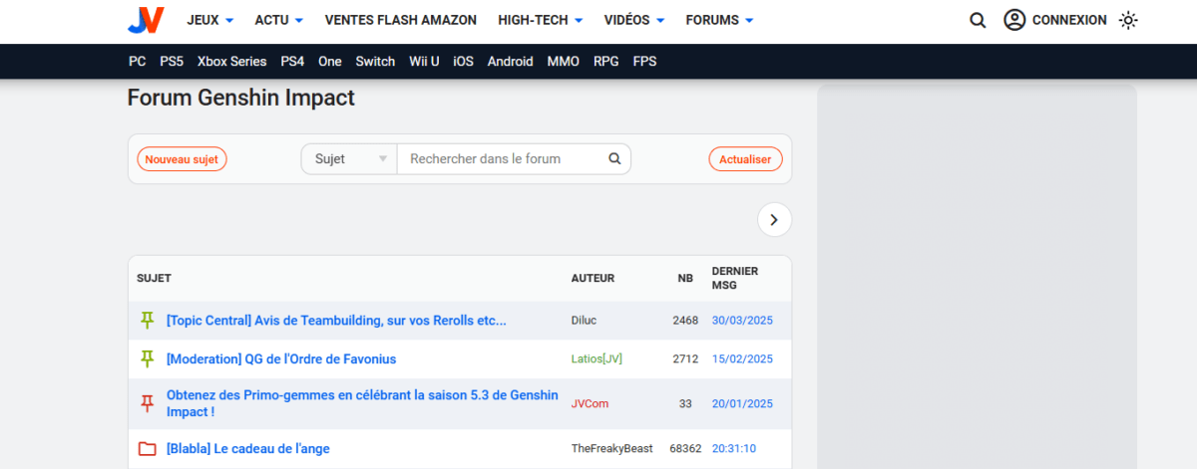Open the search magnifier icon in header
This screenshot has height=469, width=1197.
978,20
